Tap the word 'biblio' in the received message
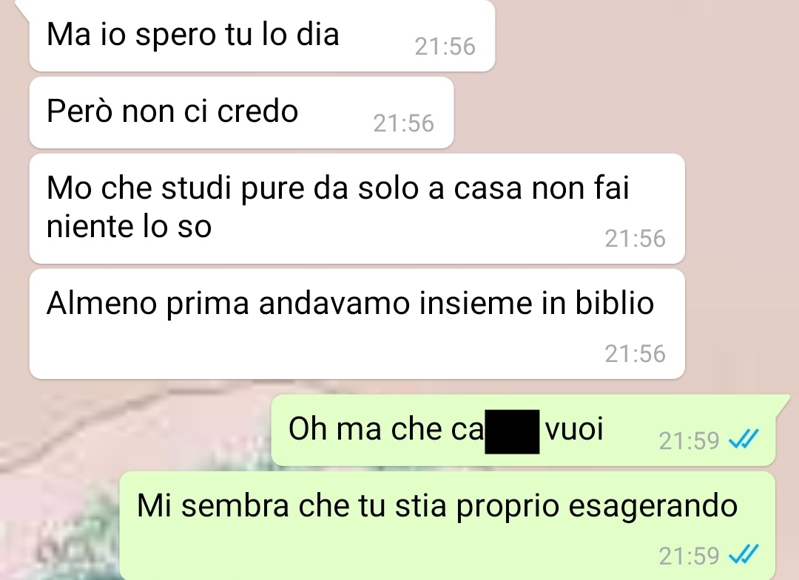This screenshot has width=799, height=580. (615, 303)
